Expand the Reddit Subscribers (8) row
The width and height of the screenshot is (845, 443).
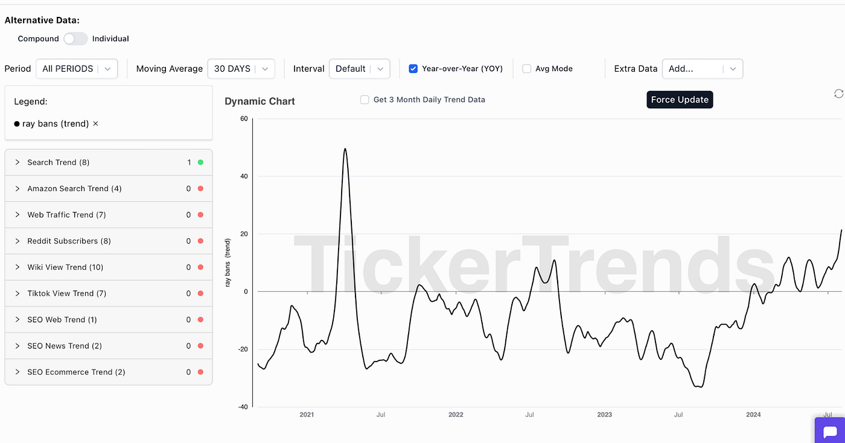click(x=109, y=241)
